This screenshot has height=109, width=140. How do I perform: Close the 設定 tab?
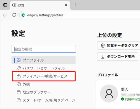click(66, 5)
